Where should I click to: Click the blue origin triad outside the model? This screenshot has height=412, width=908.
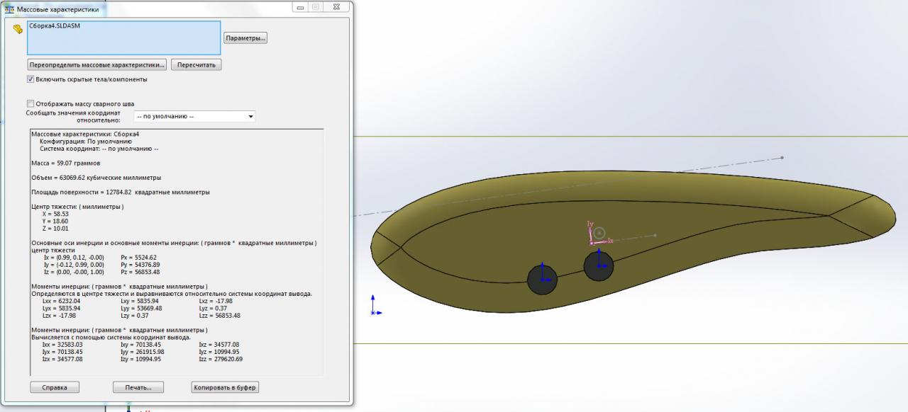click(374, 307)
